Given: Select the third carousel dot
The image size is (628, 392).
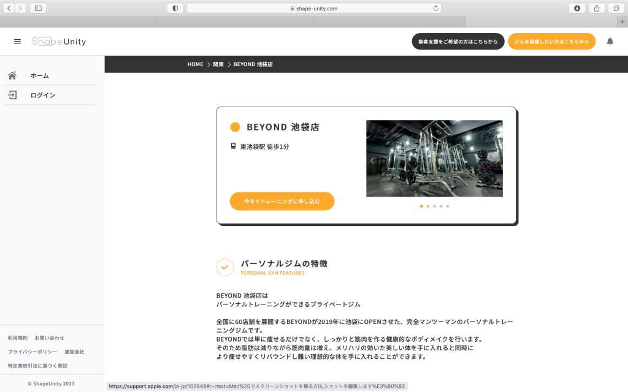Looking at the screenshot, I should click(435, 206).
